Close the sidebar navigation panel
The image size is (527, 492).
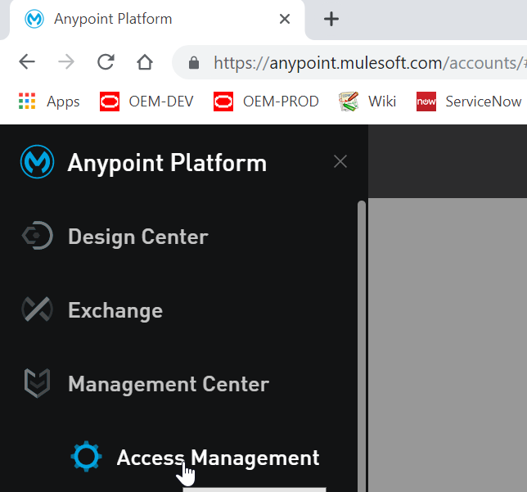[340, 162]
